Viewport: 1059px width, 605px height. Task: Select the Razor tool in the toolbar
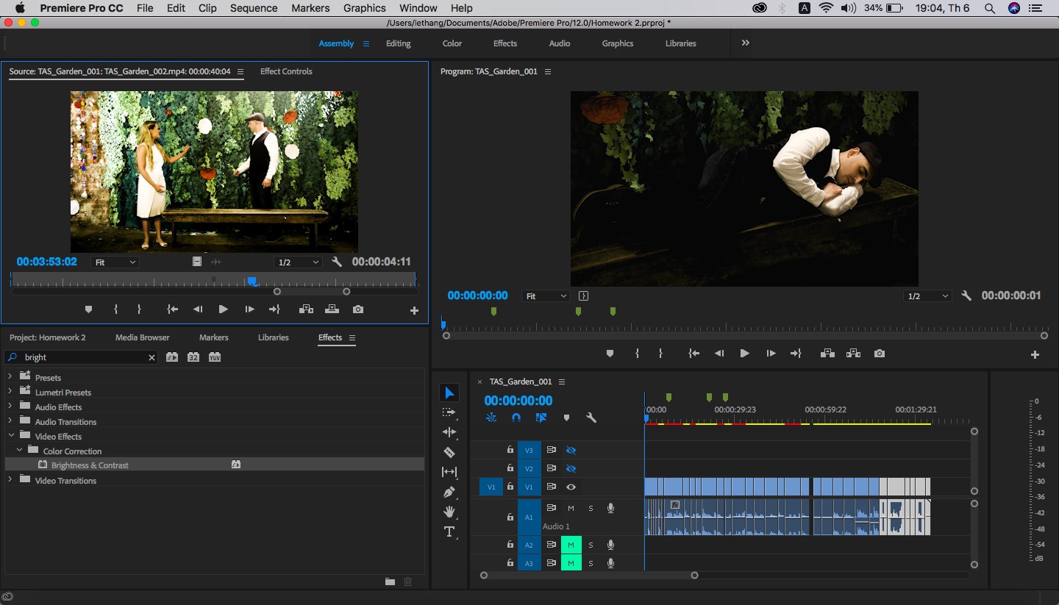click(x=449, y=452)
